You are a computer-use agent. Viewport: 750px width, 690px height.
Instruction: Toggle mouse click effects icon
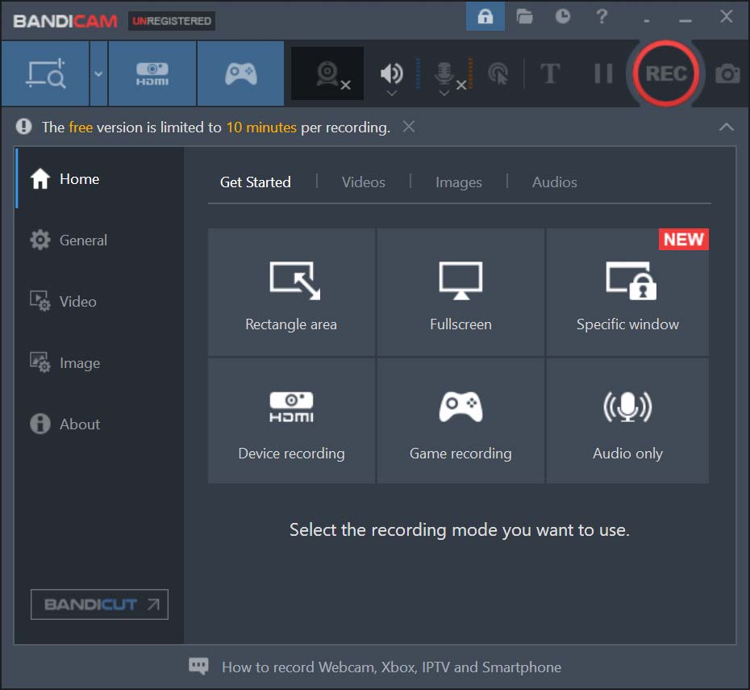point(498,73)
